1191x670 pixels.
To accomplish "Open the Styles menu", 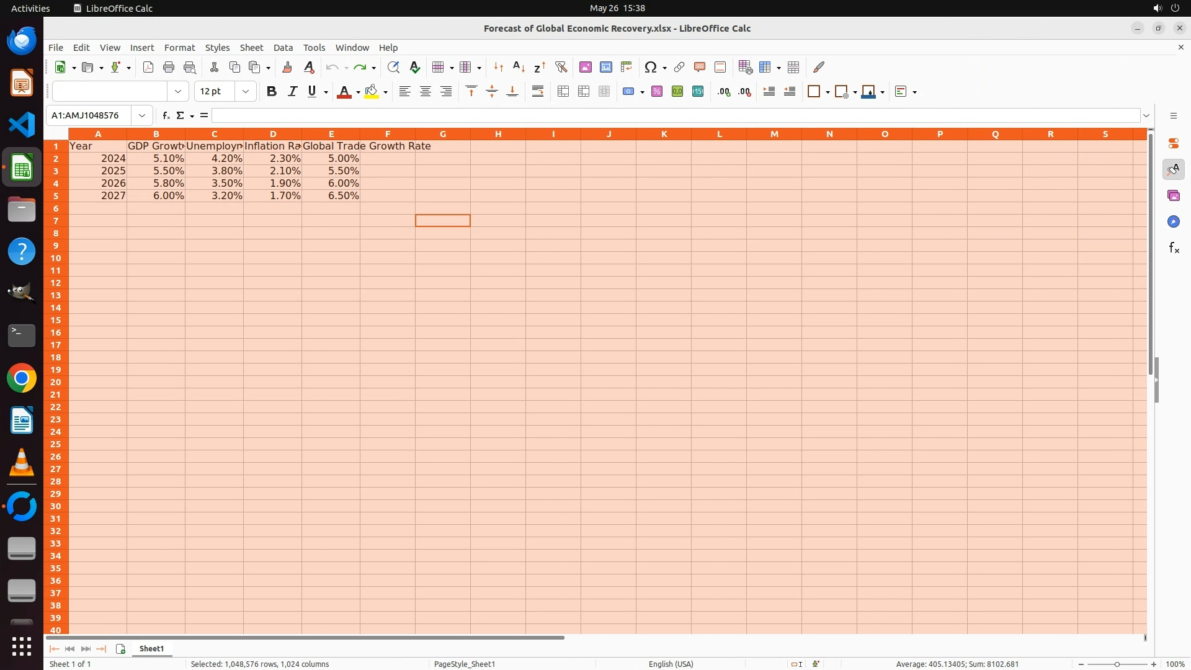I will coord(217,48).
